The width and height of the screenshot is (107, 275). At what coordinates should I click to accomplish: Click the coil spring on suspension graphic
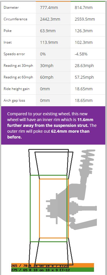pos(88,163)
